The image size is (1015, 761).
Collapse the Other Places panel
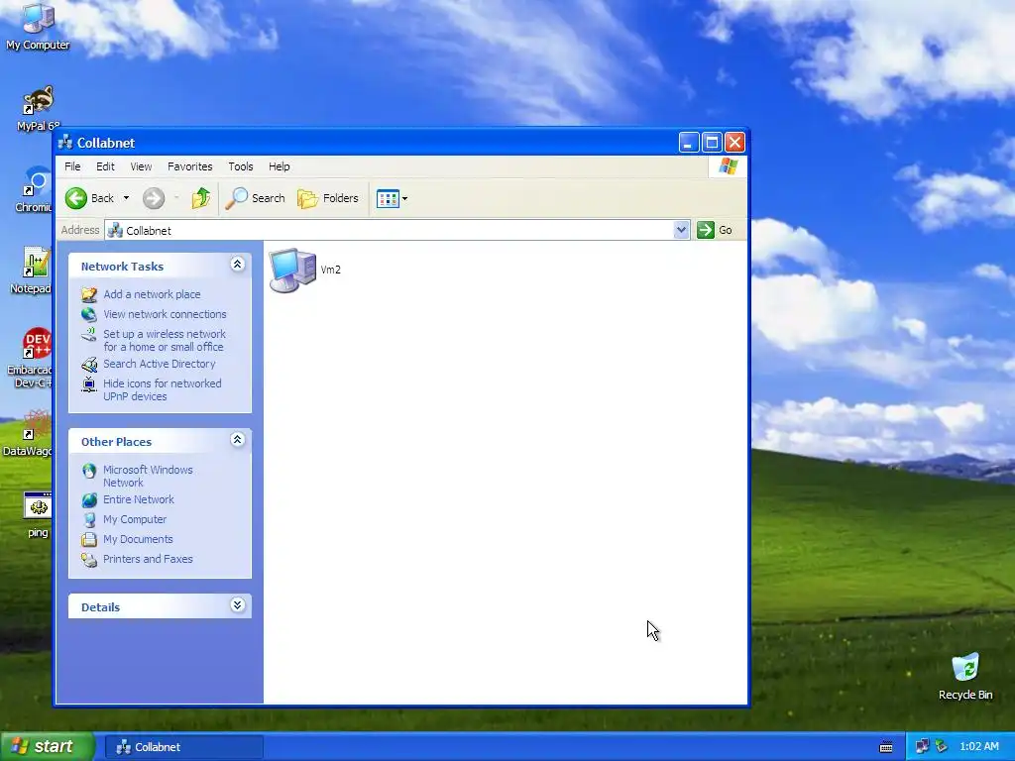tap(238, 440)
